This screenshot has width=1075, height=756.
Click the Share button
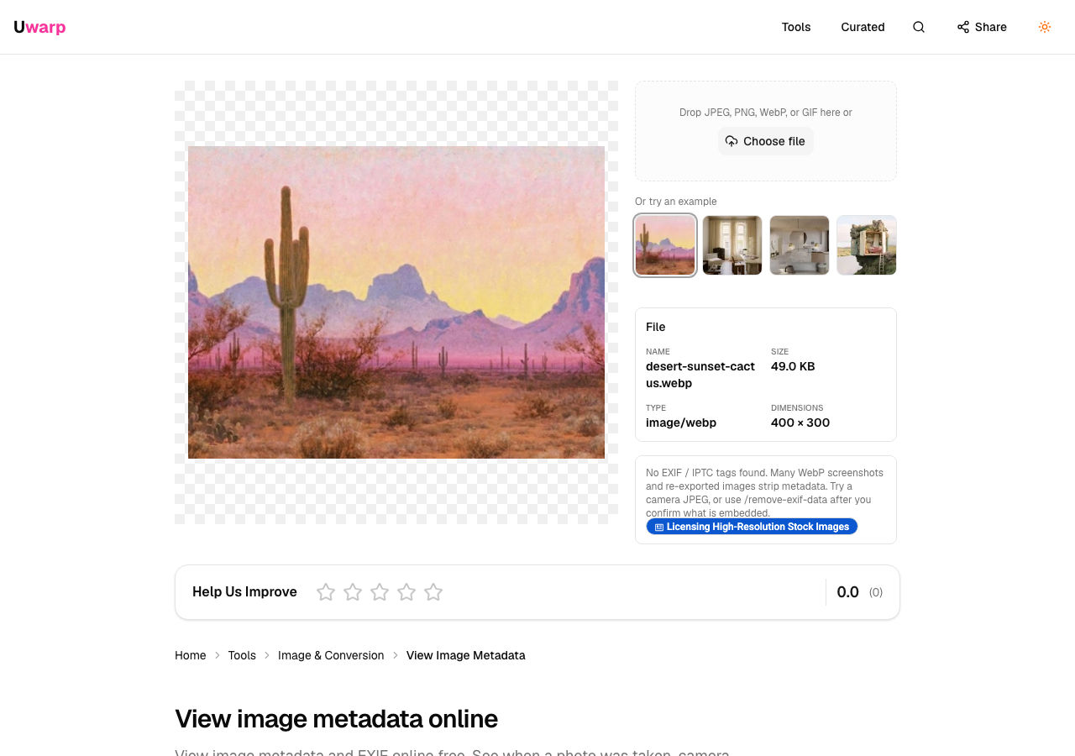coord(982,27)
